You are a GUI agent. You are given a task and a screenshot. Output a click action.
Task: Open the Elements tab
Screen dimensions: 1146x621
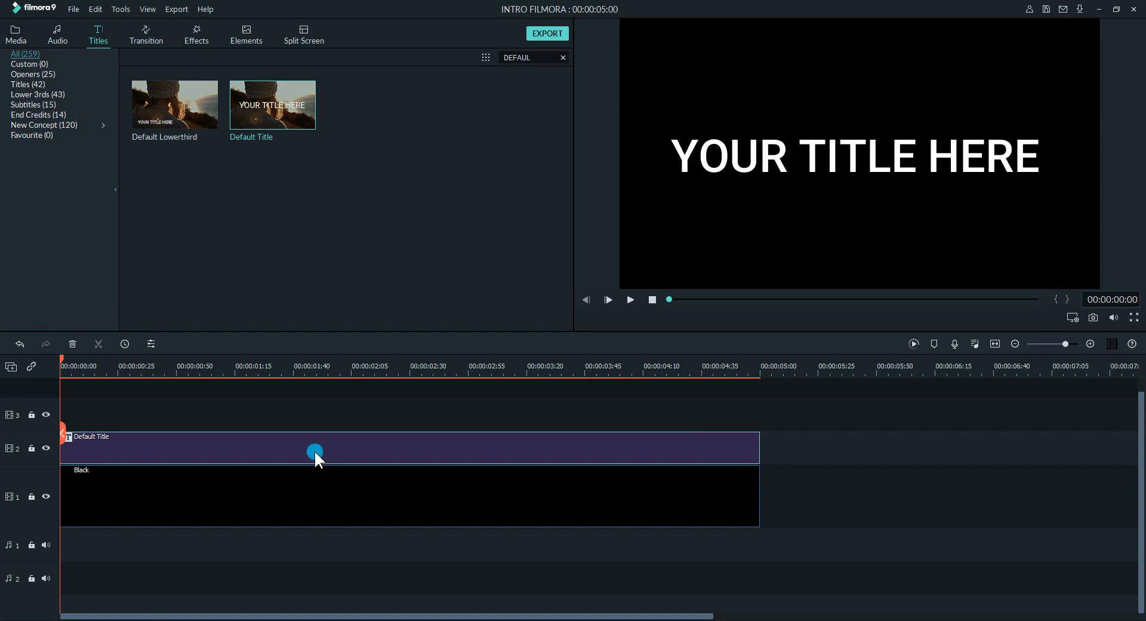[x=246, y=35]
